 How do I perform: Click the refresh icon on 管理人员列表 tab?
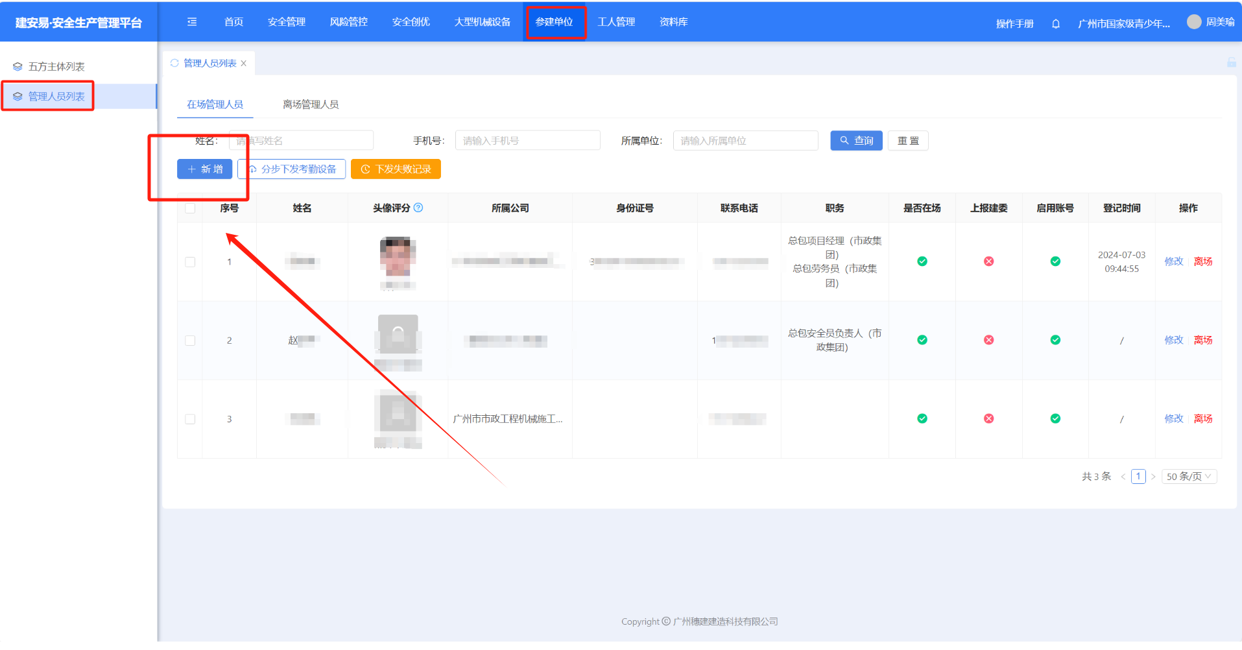coord(174,64)
